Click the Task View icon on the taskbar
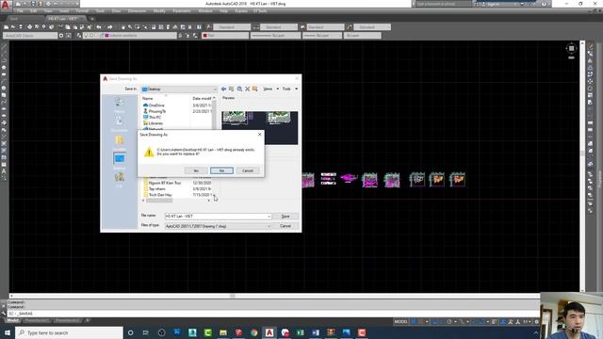Viewport: 603px width, 339px height. pyautogui.click(x=146, y=332)
